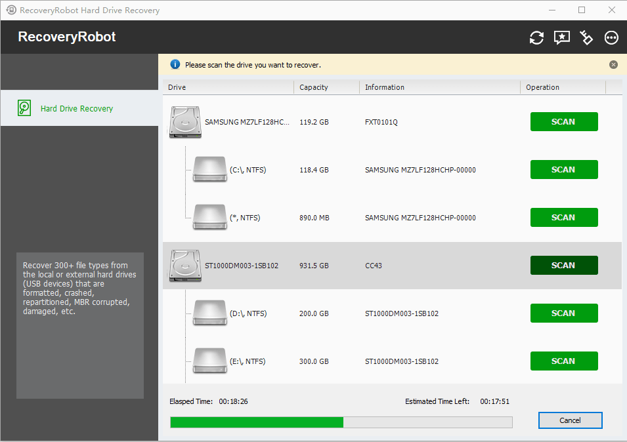Select the SAMSUNG MZ7LF128HC... drive name
627x442 pixels.
(247, 122)
